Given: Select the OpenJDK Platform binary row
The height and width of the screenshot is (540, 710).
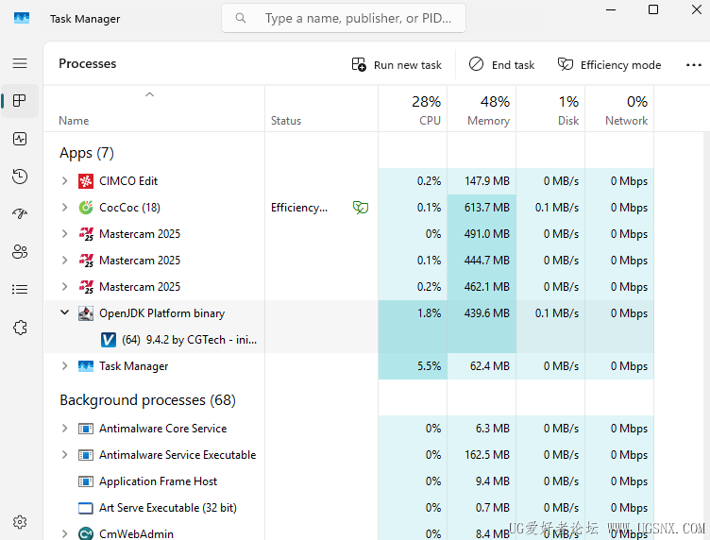Looking at the screenshot, I should (348, 313).
